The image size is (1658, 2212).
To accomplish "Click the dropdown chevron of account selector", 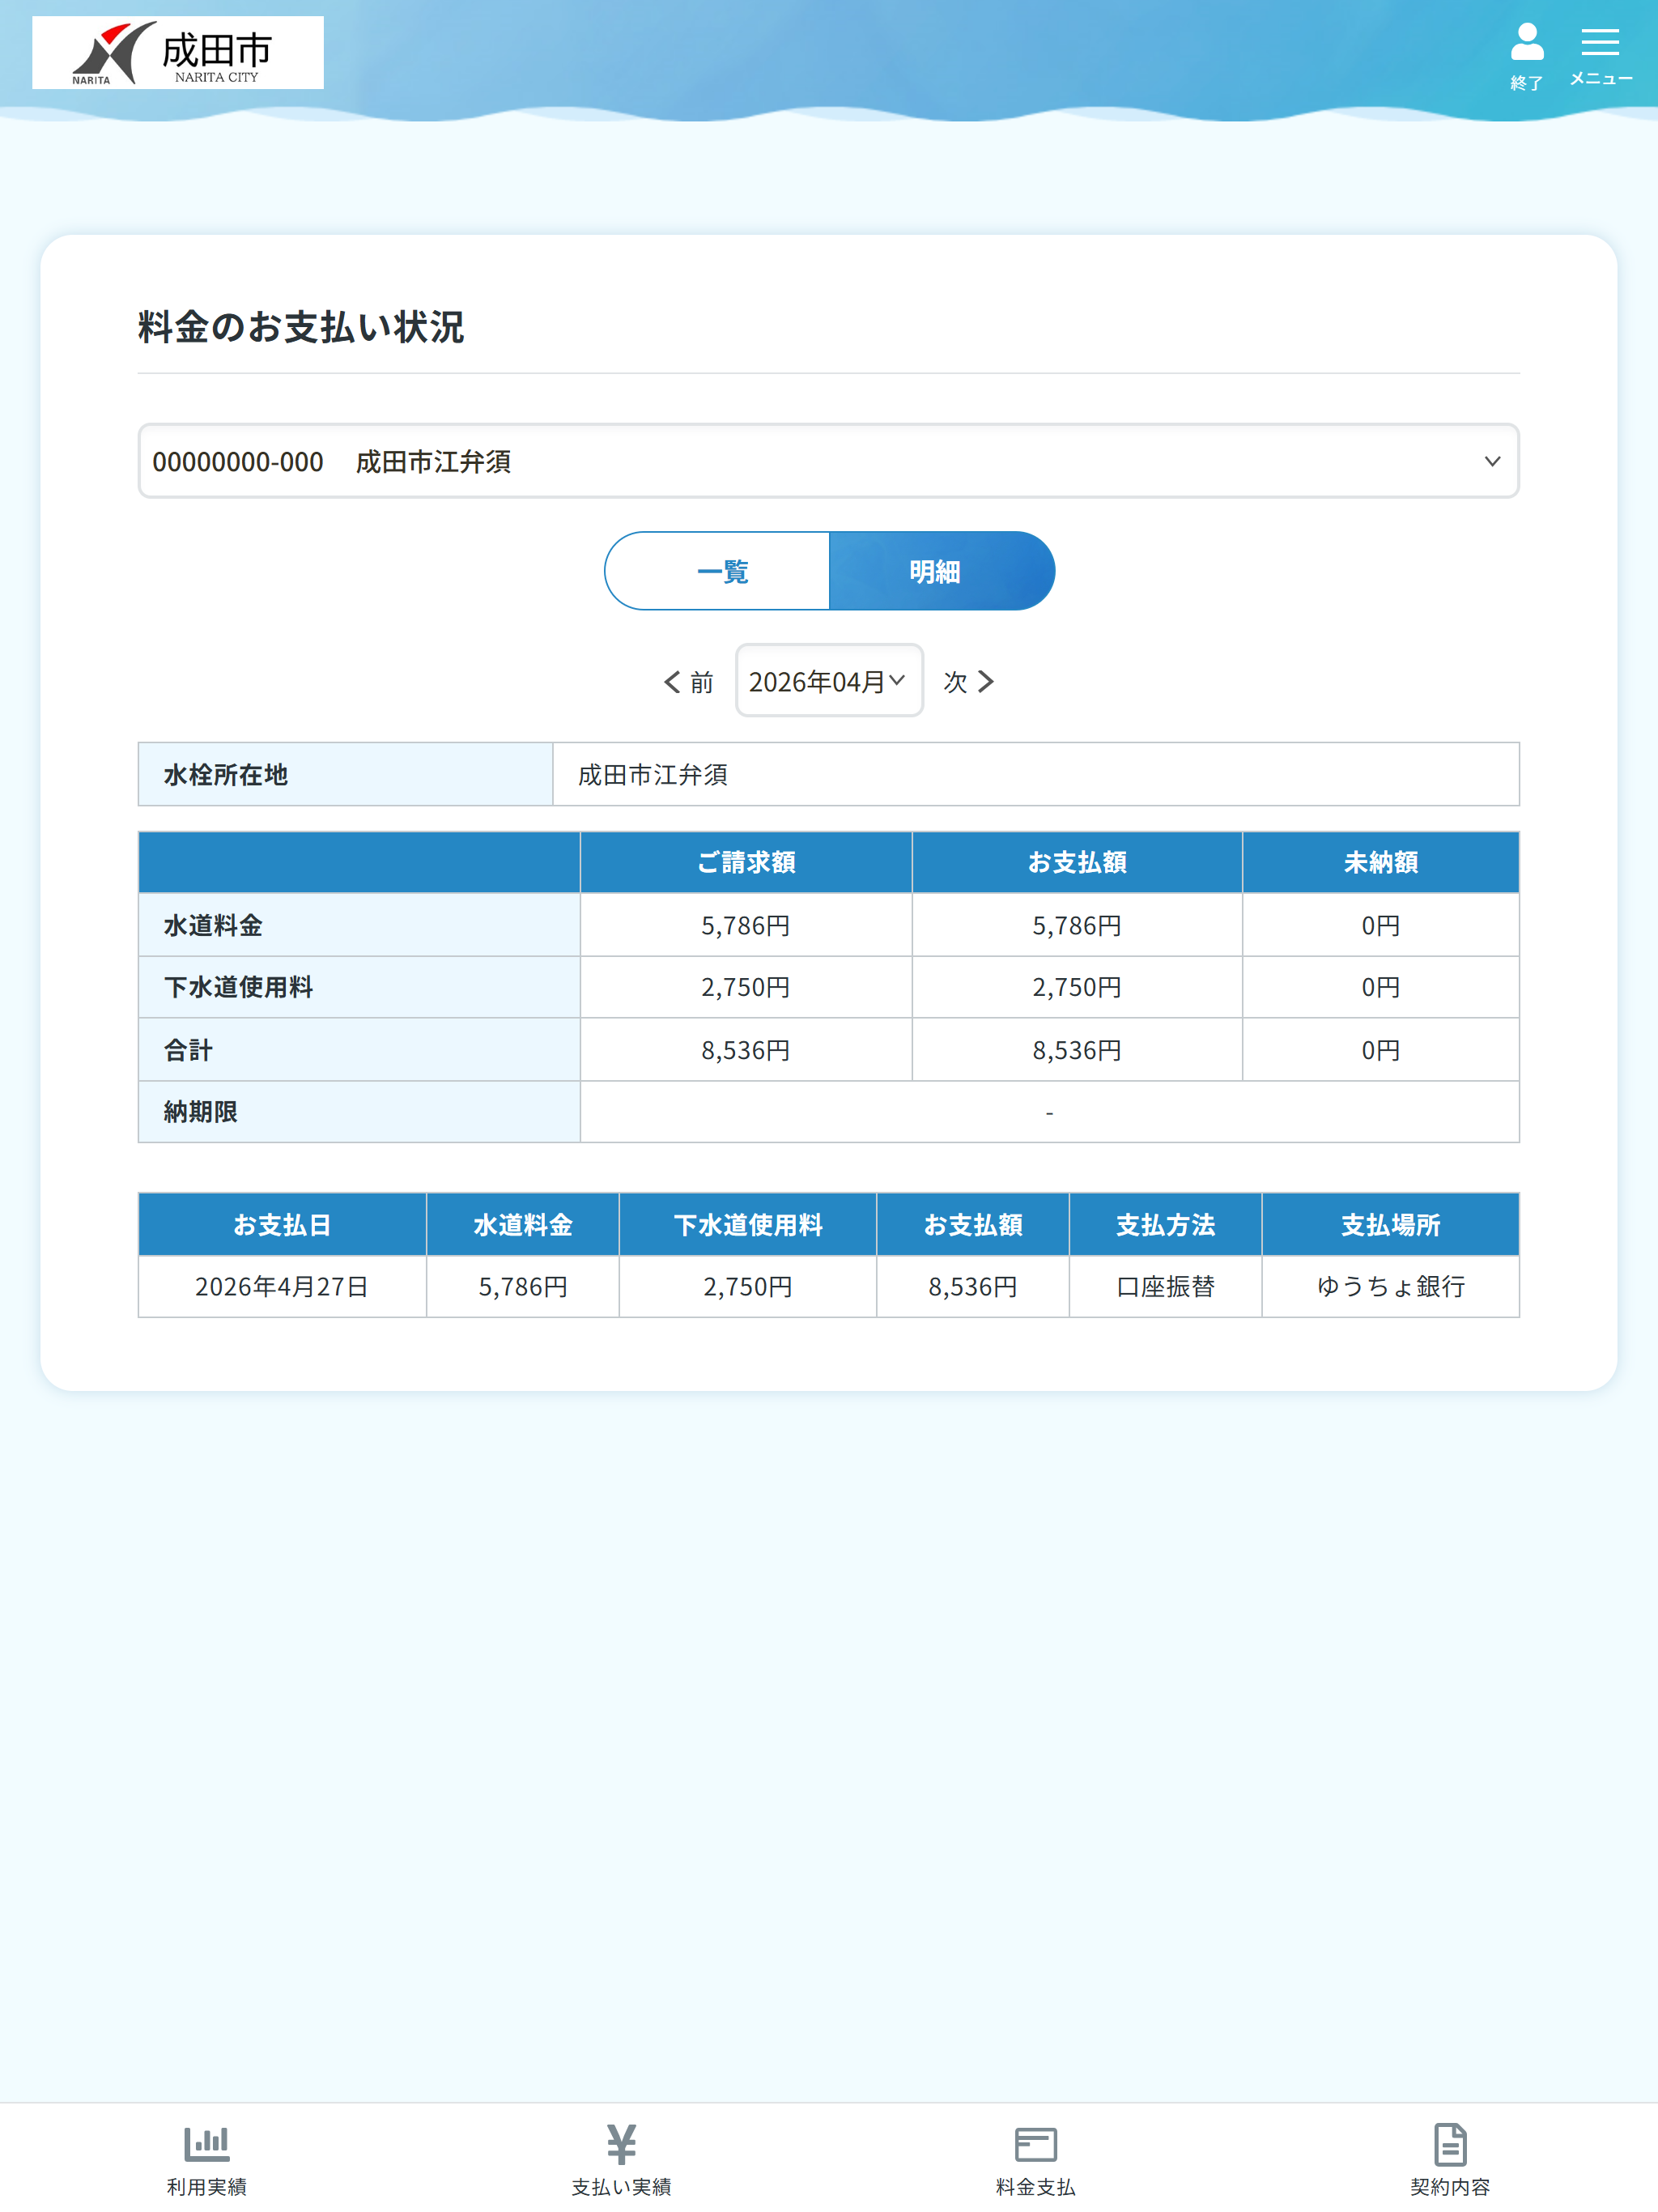I will coord(1492,461).
